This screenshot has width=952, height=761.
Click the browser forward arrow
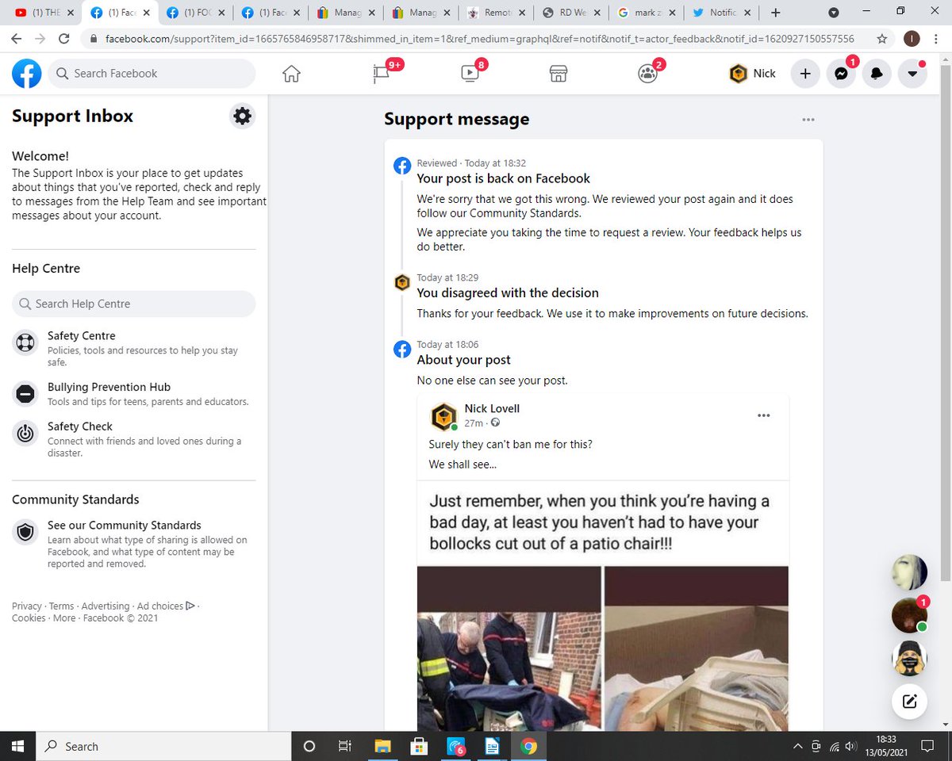coord(40,39)
